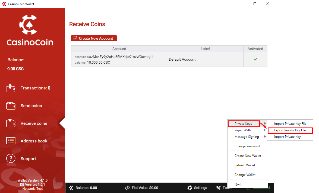Image resolution: width=319 pixels, height=193 pixels.
Task: Click the Address book list icon
Action: click(11, 141)
